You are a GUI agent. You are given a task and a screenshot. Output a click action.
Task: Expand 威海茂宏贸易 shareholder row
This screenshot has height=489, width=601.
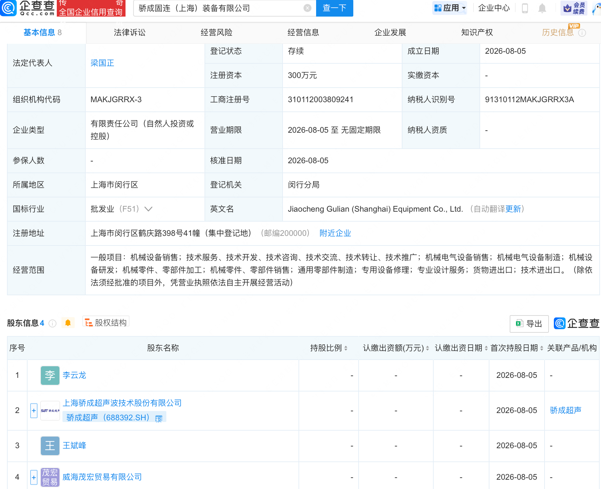pyautogui.click(x=34, y=477)
